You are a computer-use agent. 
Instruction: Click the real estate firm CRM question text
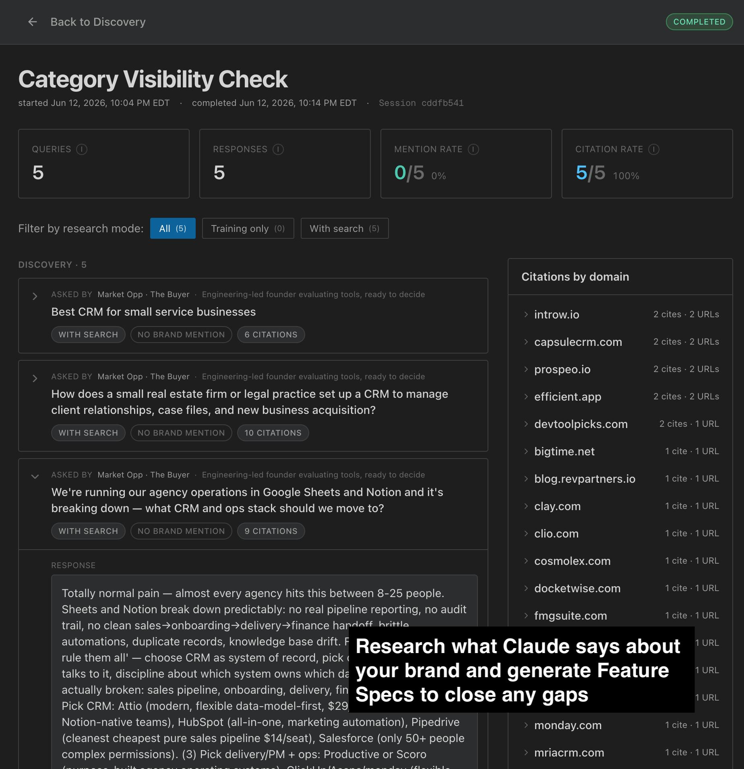(x=250, y=402)
